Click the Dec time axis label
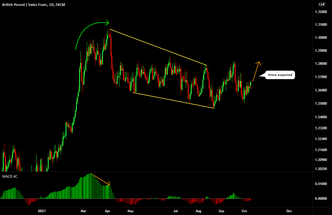The width and height of the screenshot is (332, 215). pyautogui.click(x=289, y=211)
